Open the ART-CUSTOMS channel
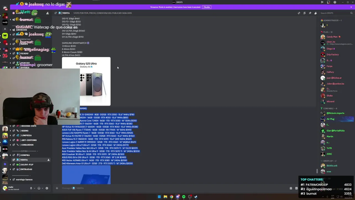This screenshot has height=200, width=355. tap(29, 140)
